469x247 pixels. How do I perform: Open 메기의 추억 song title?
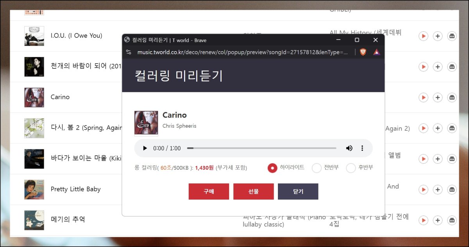coord(68,220)
